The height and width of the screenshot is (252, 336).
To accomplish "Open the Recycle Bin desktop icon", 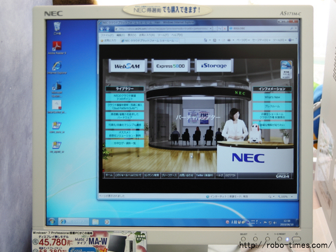I will coord(57,28).
